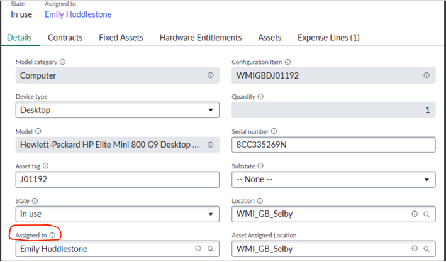
Task: Open the State dropdown showing In use
Action: coord(117,214)
